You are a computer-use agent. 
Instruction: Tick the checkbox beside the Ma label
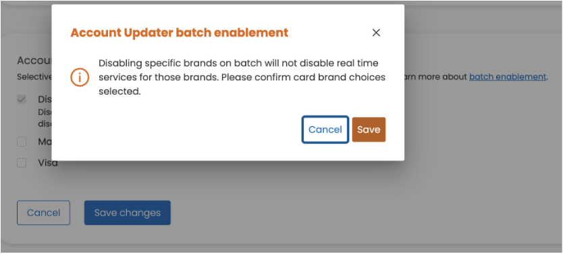22,142
